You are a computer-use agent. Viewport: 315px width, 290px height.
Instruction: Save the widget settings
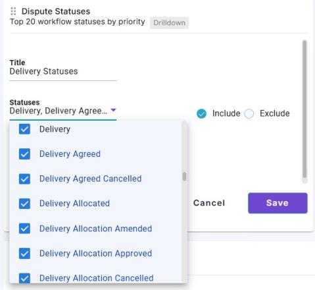[x=278, y=203]
